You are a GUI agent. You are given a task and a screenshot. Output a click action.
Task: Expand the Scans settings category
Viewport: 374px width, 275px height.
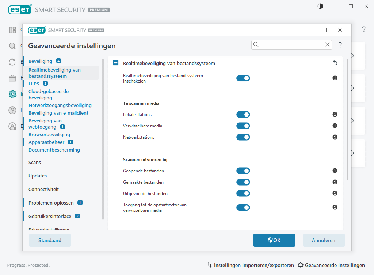tap(34, 162)
